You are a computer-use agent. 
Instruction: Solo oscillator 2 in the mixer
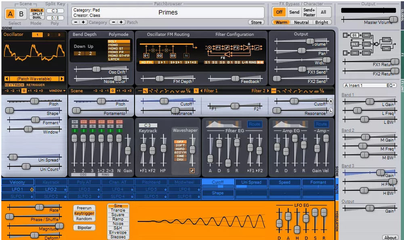84,126
